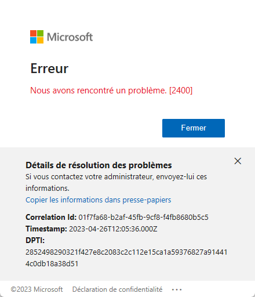The height and width of the screenshot is (297, 255).
Task: Select the DPTI hash starting with 2852498290321f
Action: tap(126, 252)
